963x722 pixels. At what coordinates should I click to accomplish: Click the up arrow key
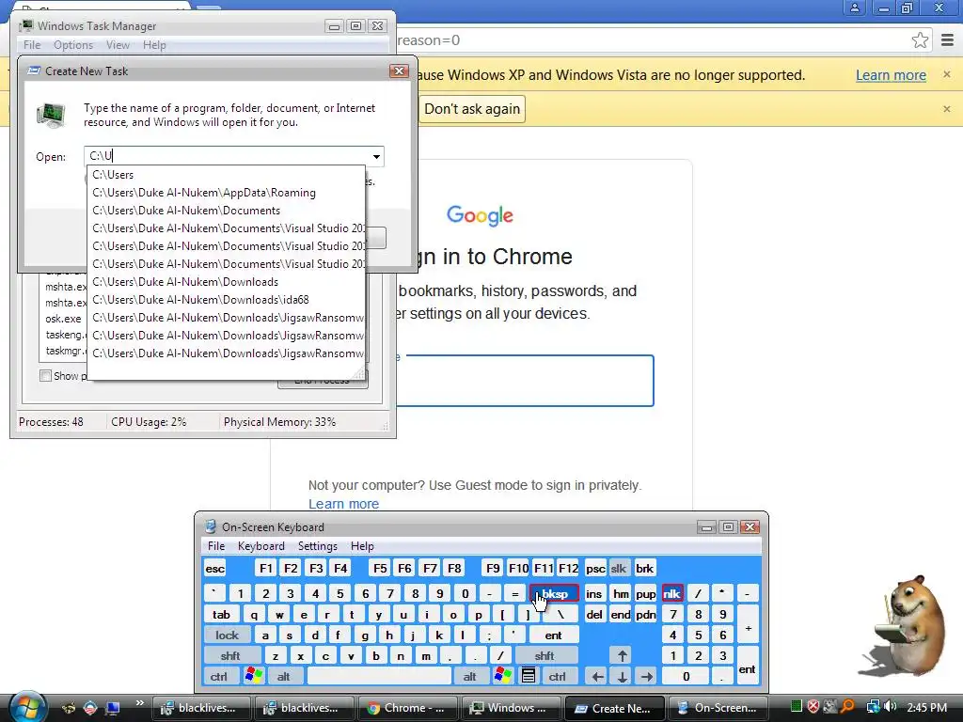[x=623, y=655]
